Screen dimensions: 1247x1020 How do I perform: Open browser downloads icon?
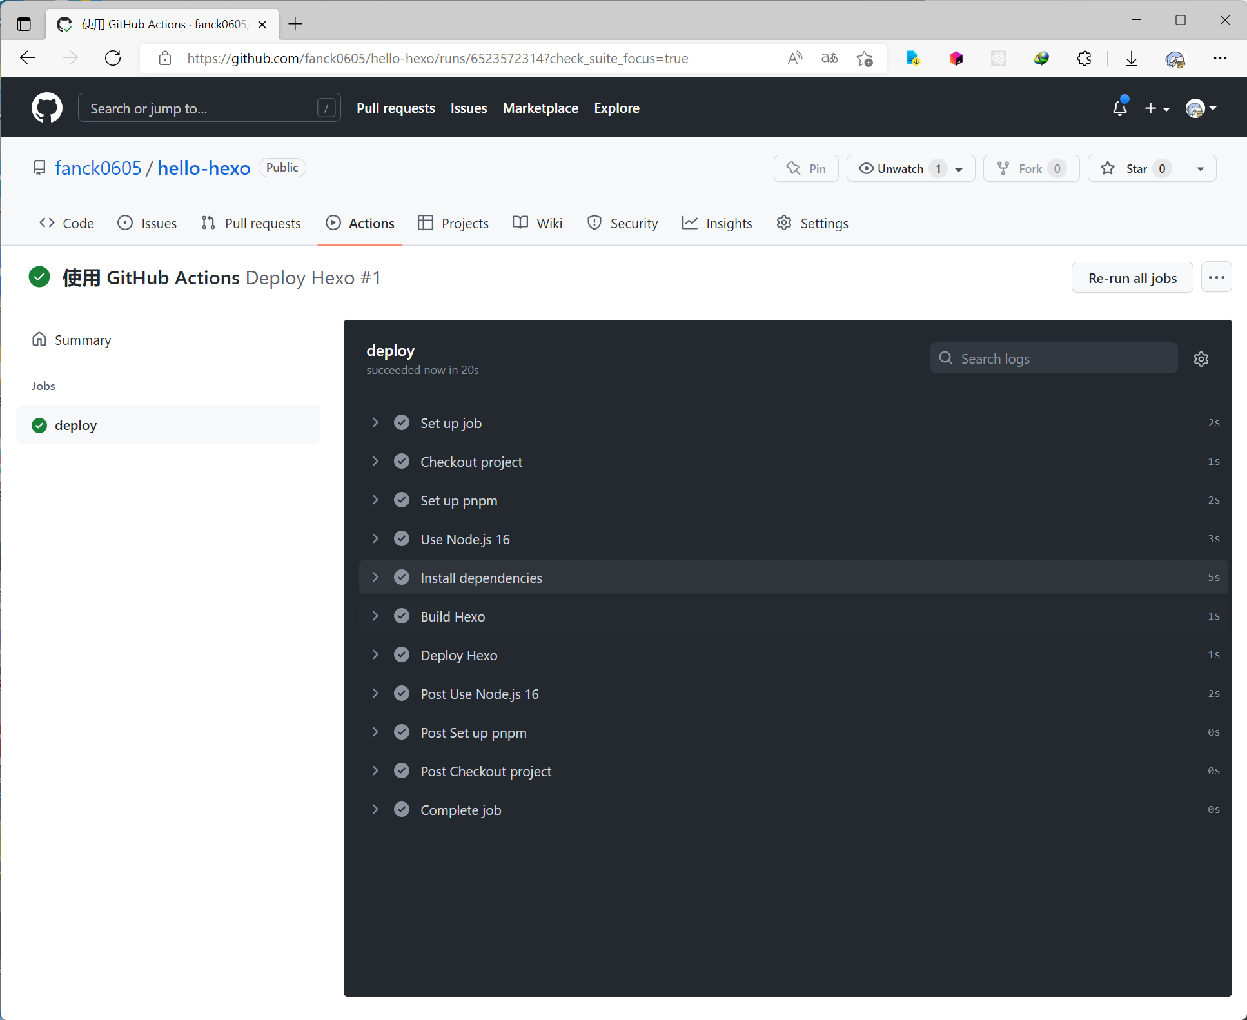point(1132,59)
